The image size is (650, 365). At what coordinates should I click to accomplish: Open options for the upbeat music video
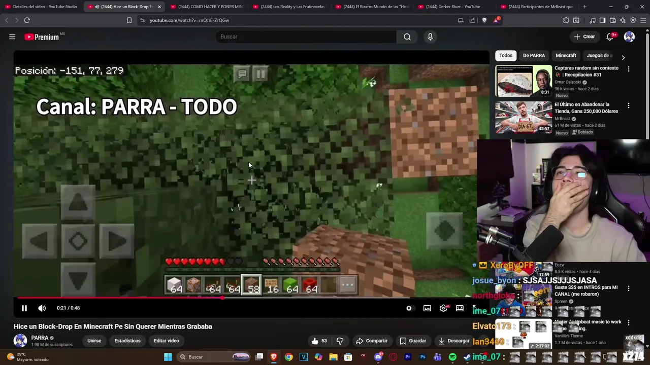[x=629, y=322]
